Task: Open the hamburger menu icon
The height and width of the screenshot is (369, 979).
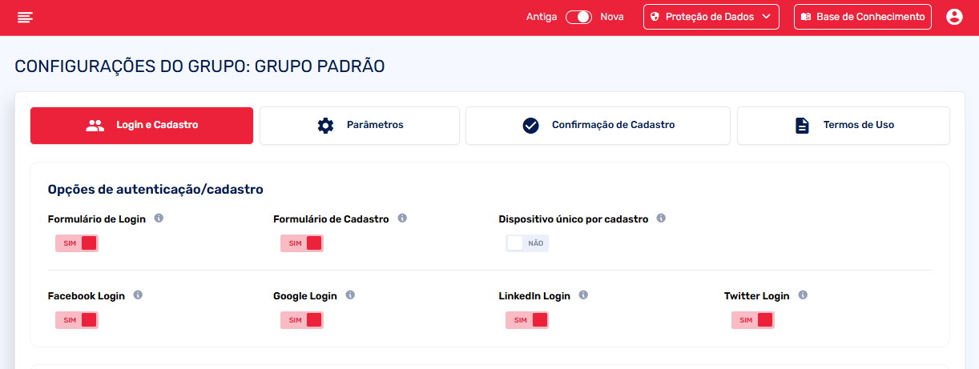Action: pyautogui.click(x=25, y=17)
